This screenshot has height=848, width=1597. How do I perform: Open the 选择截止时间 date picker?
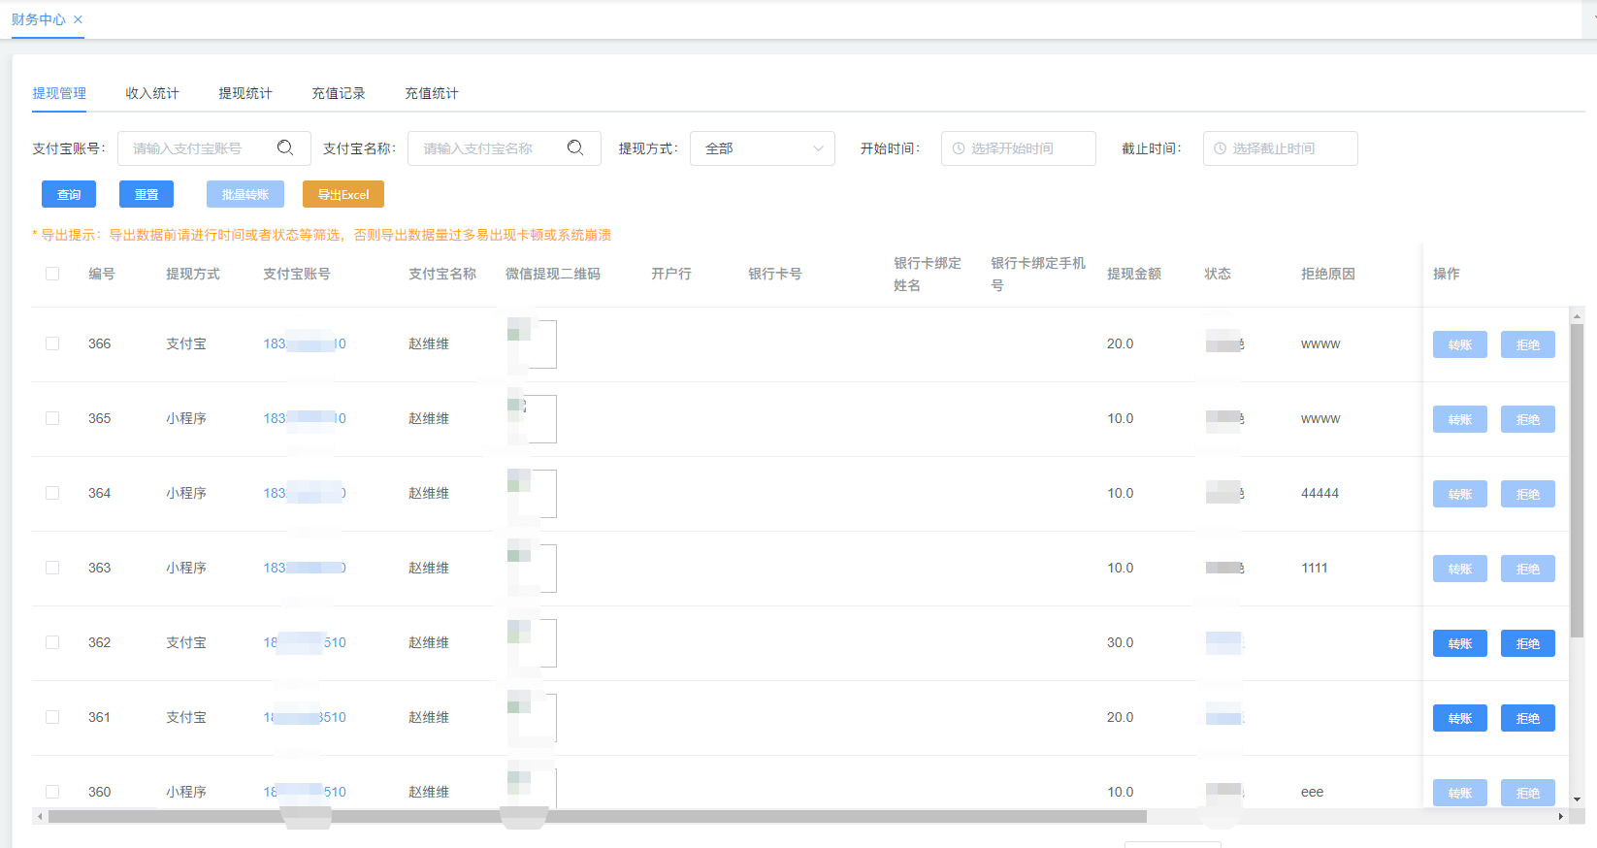[1281, 148]
